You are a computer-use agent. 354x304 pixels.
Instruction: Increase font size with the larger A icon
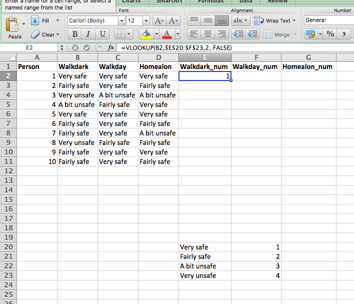tap(159, 21)
